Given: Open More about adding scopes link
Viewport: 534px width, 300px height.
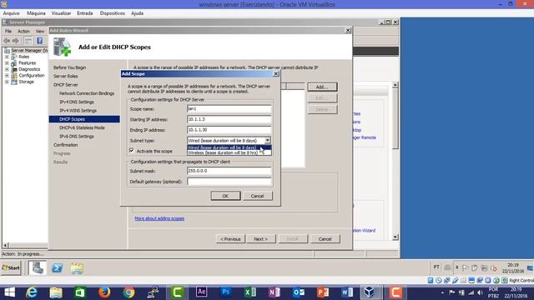Looking at the screenshot, I should click(159, 218).
